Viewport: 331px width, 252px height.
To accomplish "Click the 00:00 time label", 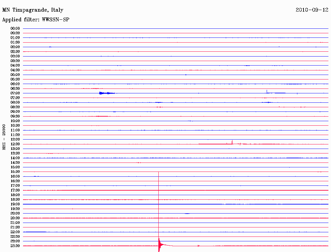I will 15,28.
